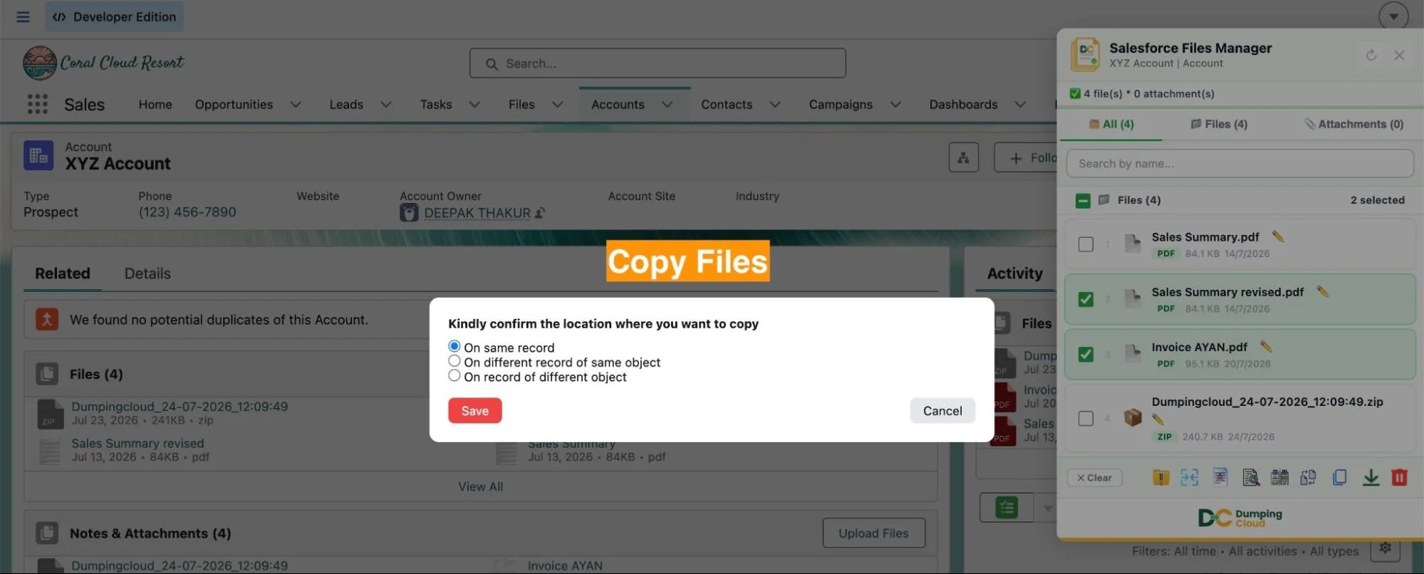Open the DEEPAK THAKUR owner link
The height and width of the screenshot is (574, 1424).
477,213
